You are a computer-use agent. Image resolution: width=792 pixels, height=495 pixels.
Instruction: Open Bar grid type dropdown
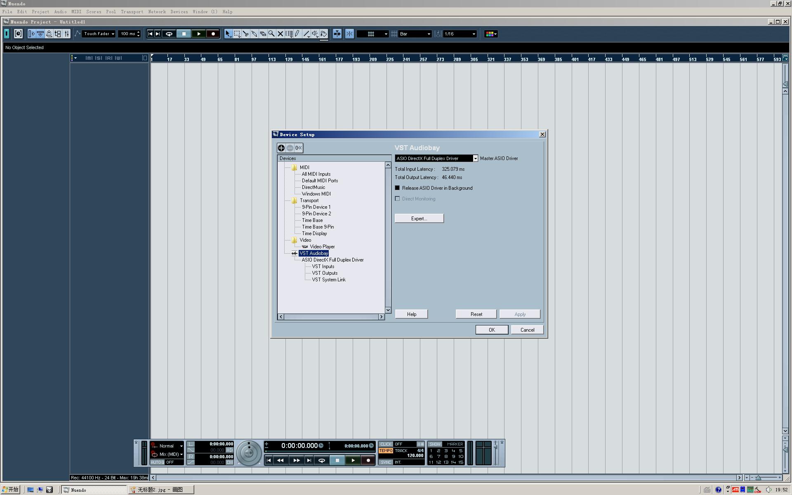point(415,34)
